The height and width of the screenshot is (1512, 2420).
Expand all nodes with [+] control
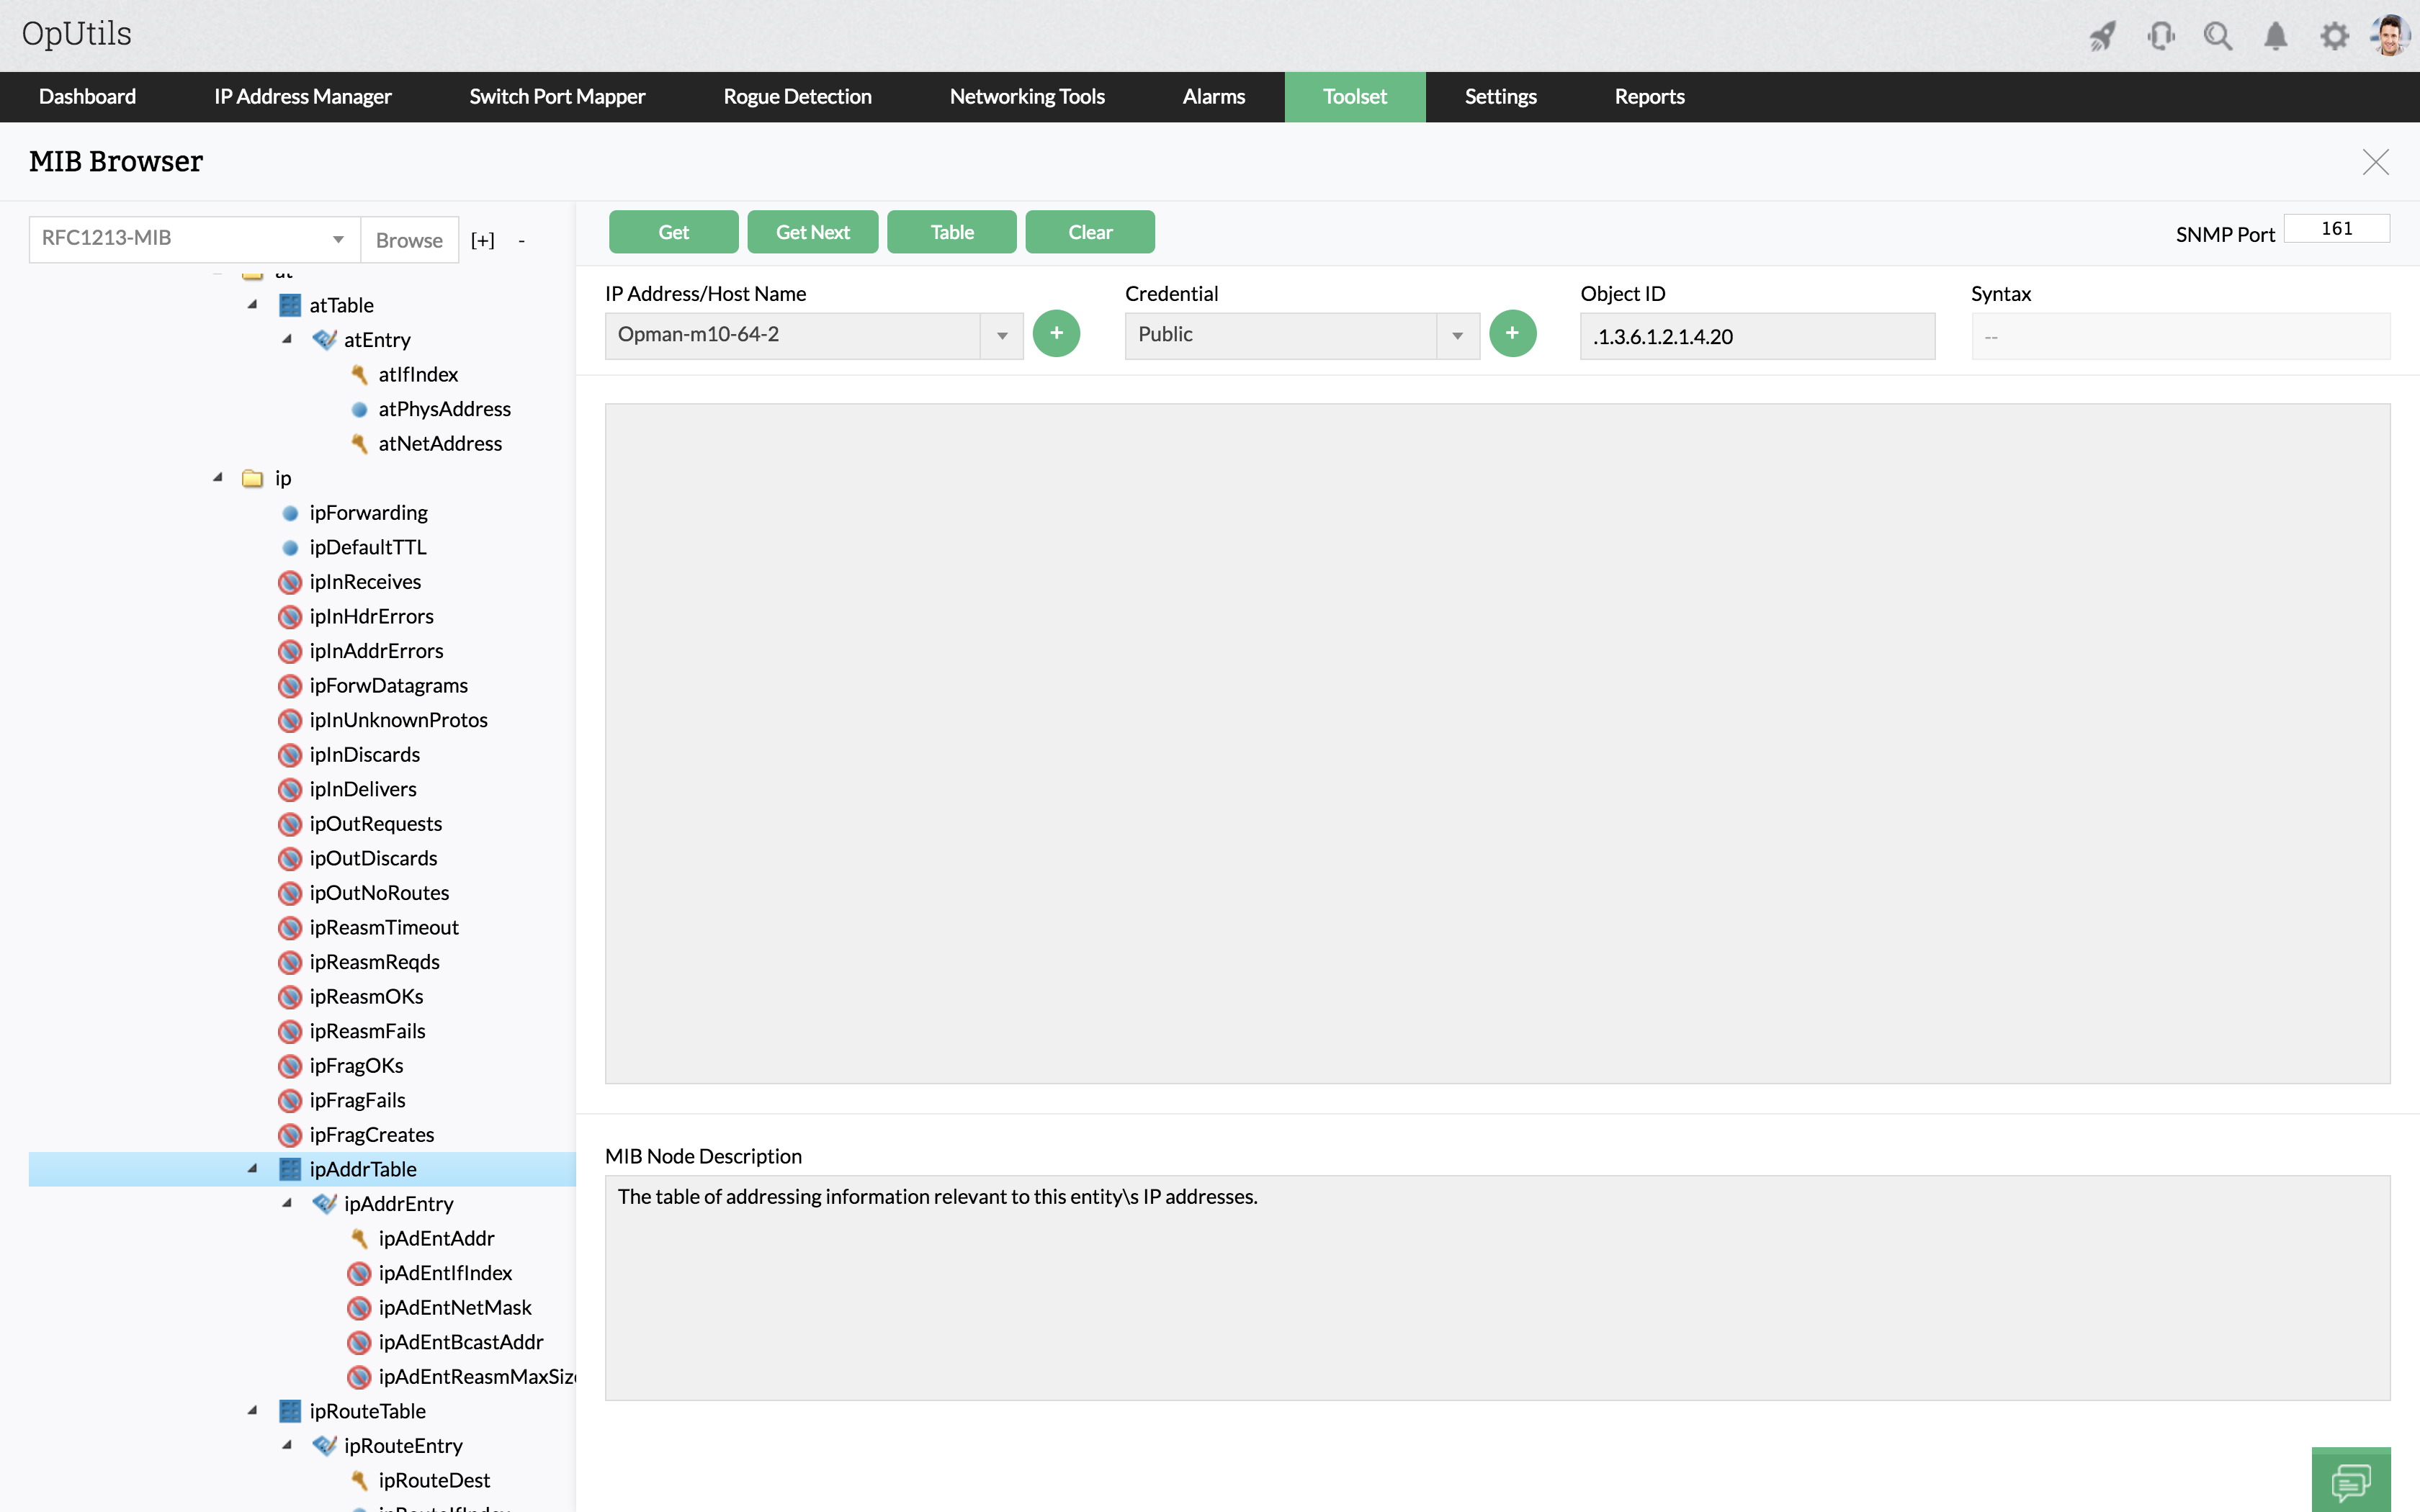click(483, 240)
